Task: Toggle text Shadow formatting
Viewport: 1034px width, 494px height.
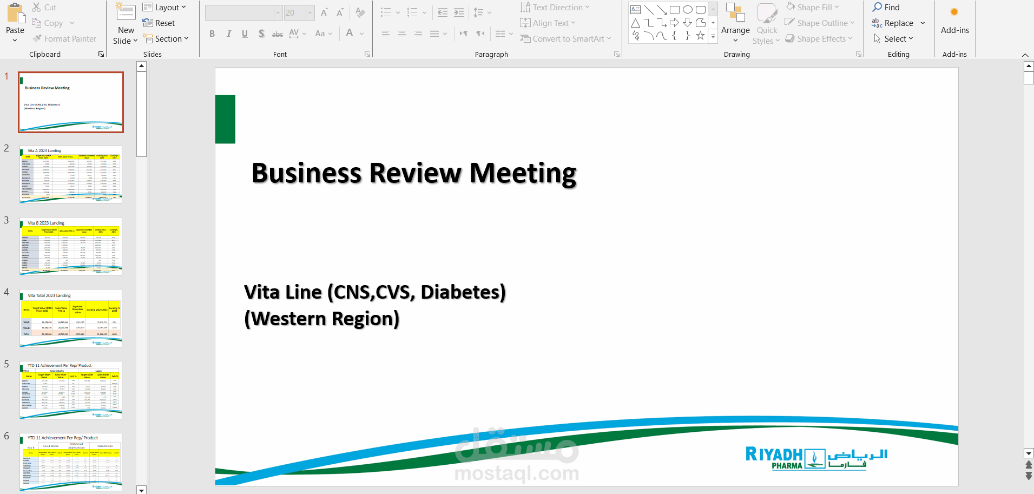Action: tap(261, 34)
